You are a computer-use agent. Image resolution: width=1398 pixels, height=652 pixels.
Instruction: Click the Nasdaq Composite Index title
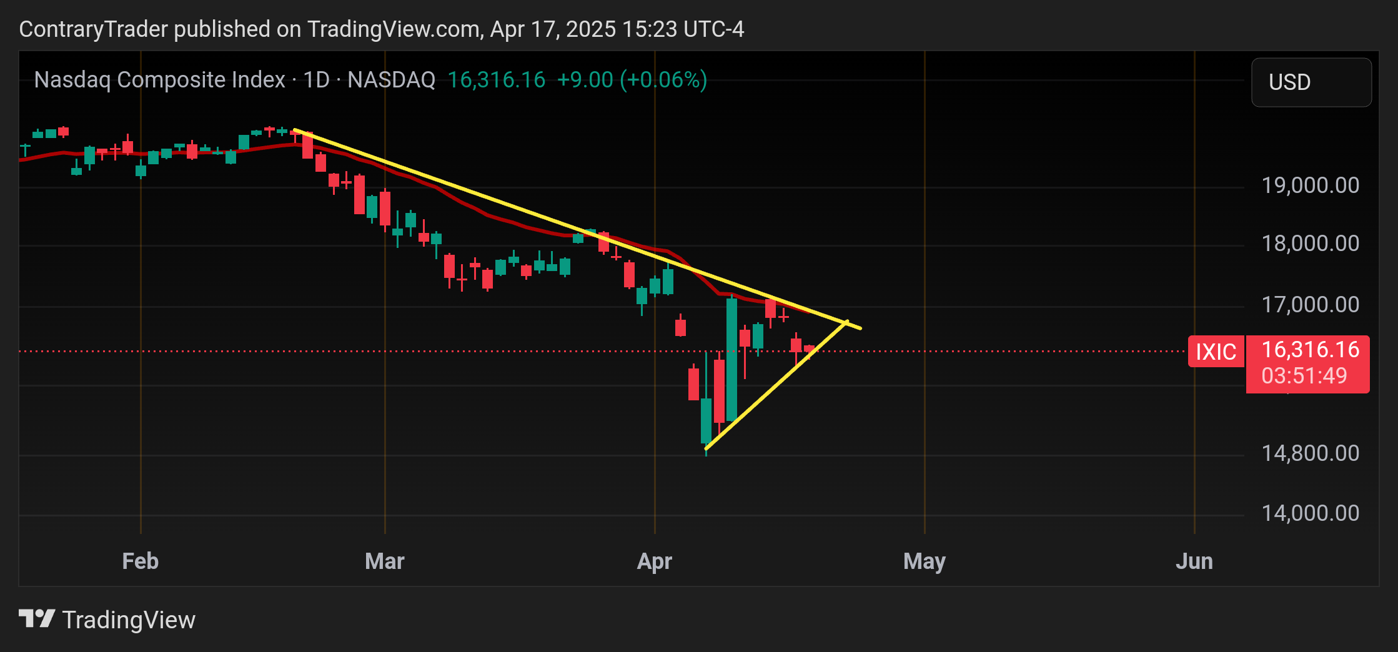pyautogui.click(x=159, y=80)
